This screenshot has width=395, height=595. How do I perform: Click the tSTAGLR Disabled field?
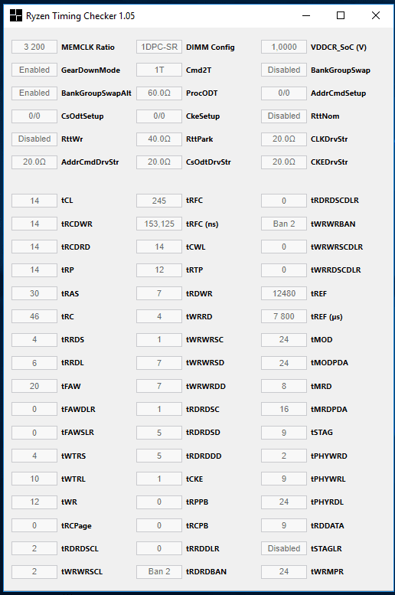tap(284, 548)
